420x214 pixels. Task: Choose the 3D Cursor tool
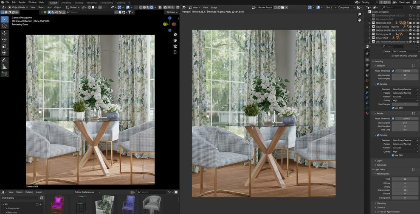(4, 26)
